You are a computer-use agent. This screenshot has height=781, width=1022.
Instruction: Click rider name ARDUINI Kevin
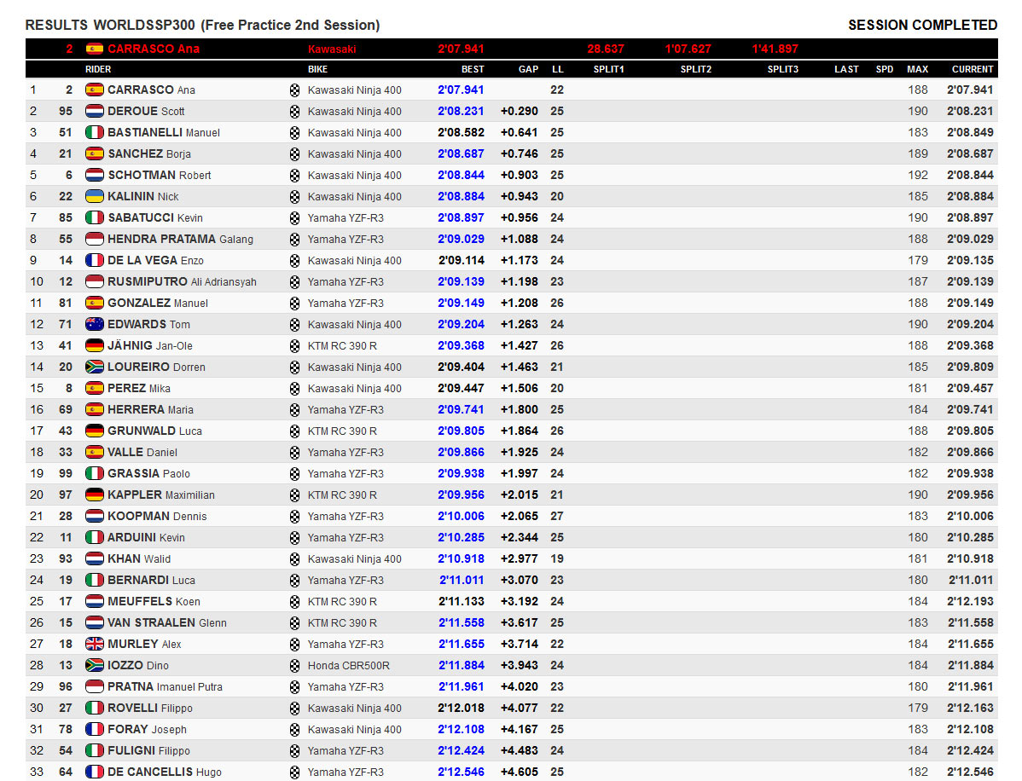pos(146,537)
